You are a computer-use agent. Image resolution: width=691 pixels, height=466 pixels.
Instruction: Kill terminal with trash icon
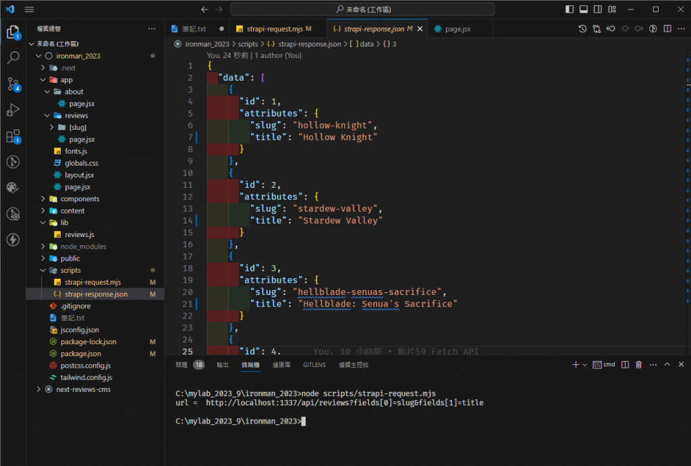[638, 364]
